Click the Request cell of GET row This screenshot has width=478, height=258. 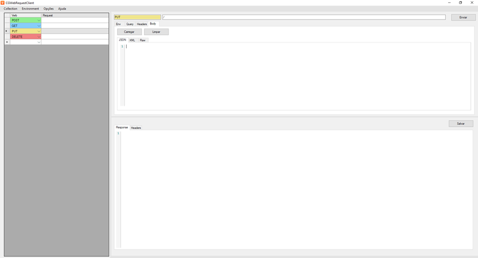75,26
